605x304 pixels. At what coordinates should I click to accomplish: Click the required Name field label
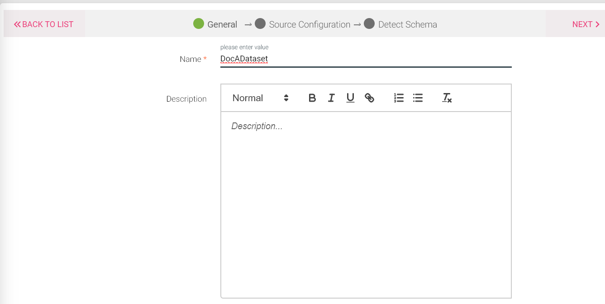pos(191,59)
